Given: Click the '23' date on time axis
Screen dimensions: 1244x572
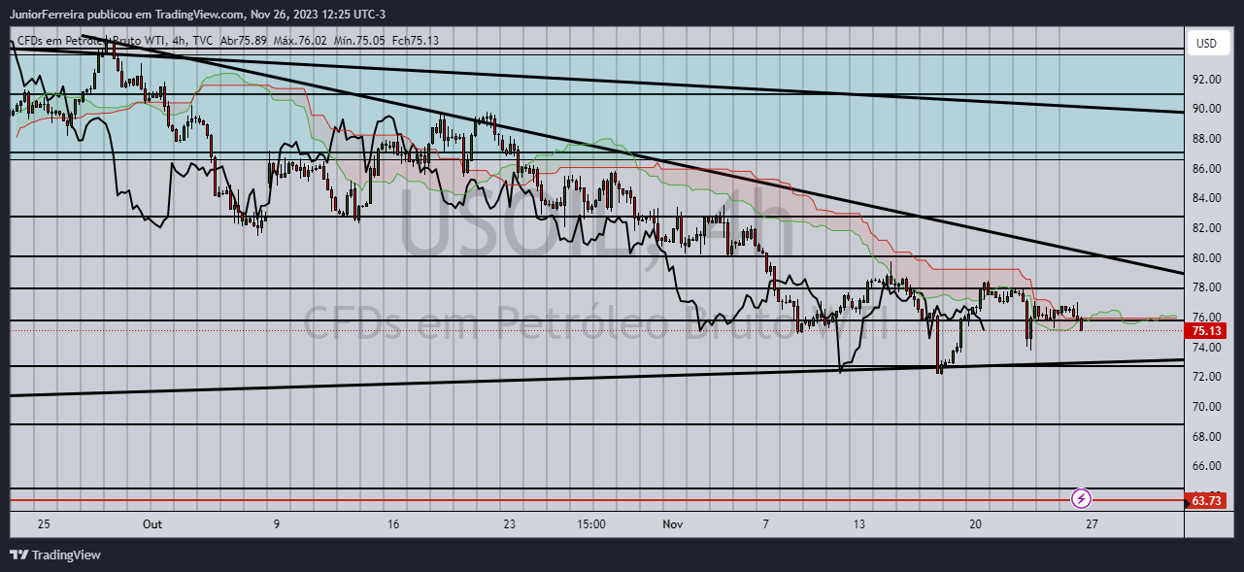Looking at the screenshot, I should tap(509, 523).
